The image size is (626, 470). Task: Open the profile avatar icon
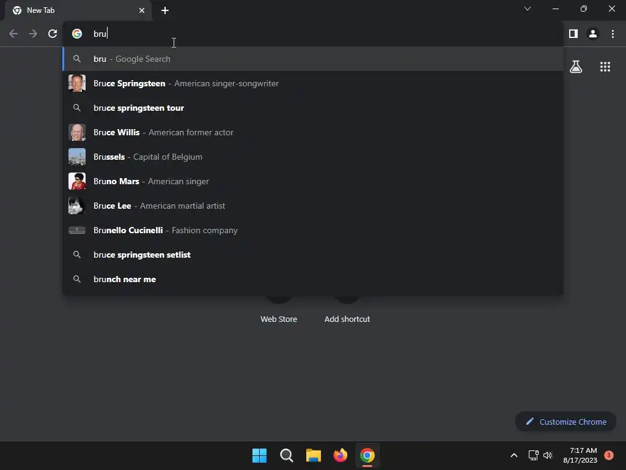tap(593, 34)
